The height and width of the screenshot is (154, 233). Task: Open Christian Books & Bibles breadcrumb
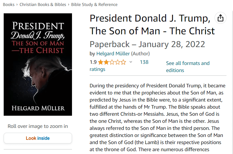tap(43, 5)
